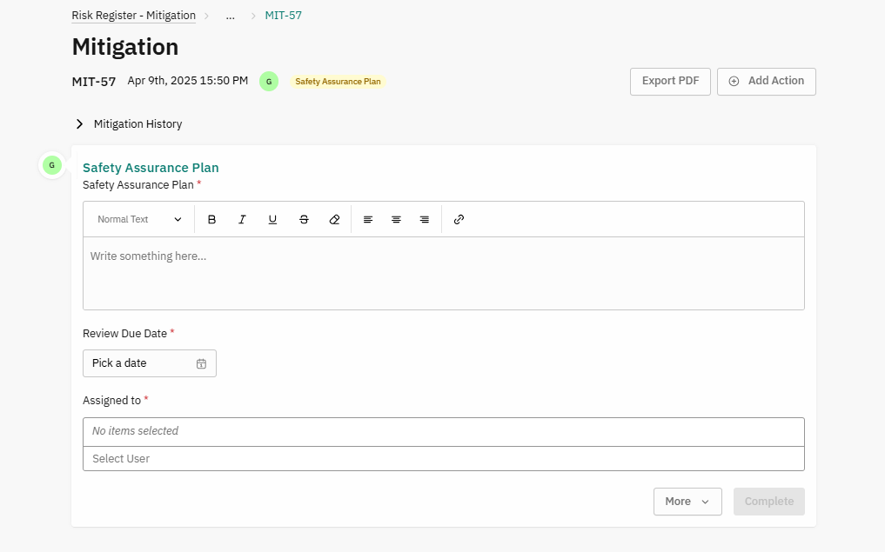Click the G avatar left of the card
Image resolution: width=885 pixels, height=552 pixels.
(52, 165)
